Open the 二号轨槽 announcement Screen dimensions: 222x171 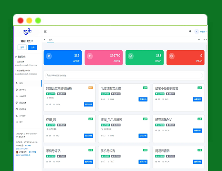[x=20, y=62]
